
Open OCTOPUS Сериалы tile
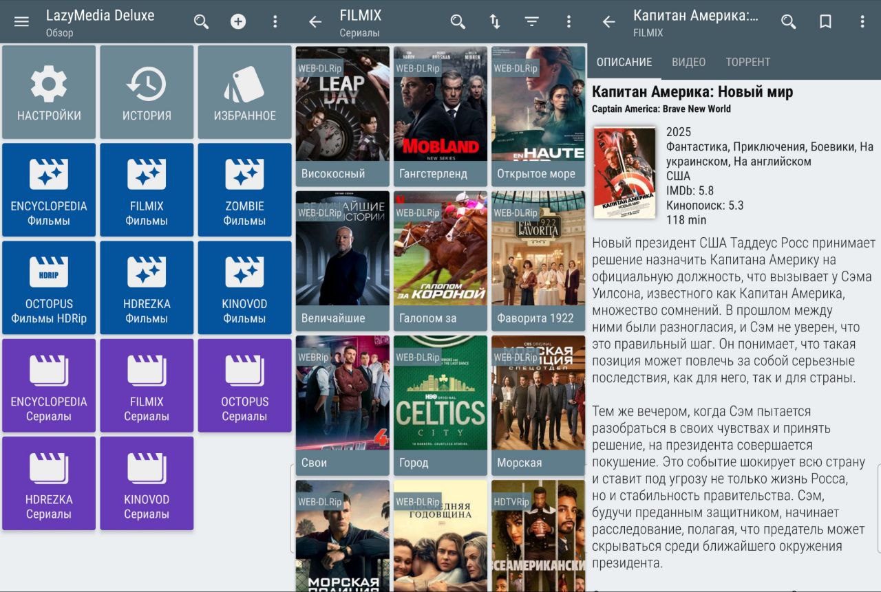pyautogui.click(x=245, y=386)
